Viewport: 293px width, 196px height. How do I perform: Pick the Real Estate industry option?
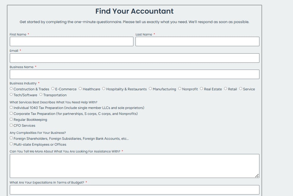[201, 88]
